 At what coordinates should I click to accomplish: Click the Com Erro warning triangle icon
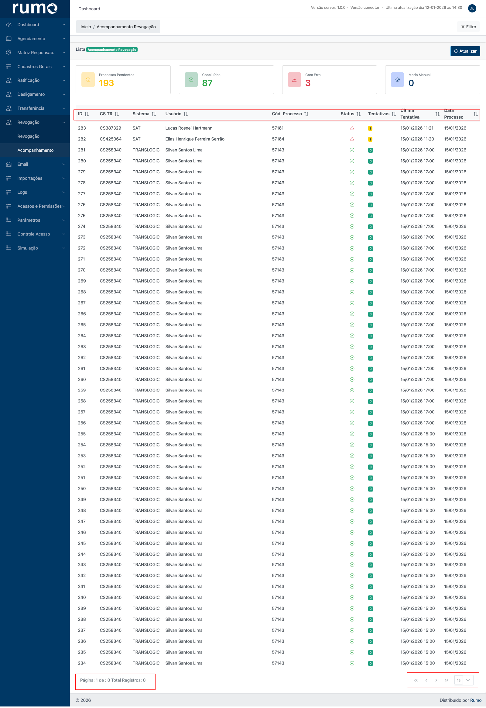(x=294, y=80)
